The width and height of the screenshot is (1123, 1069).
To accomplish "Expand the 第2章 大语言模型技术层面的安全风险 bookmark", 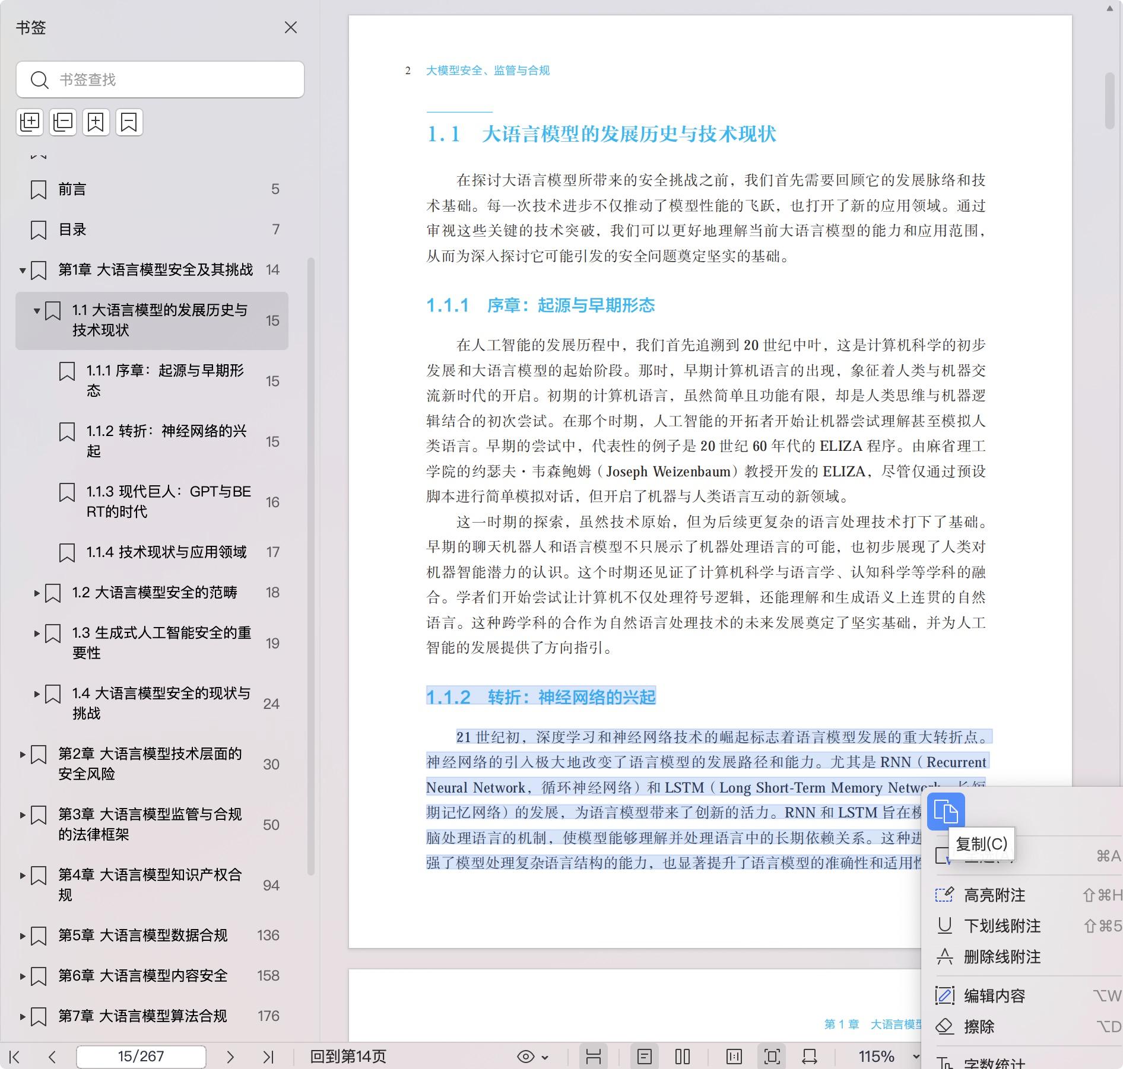I will [x=23, y=755].
